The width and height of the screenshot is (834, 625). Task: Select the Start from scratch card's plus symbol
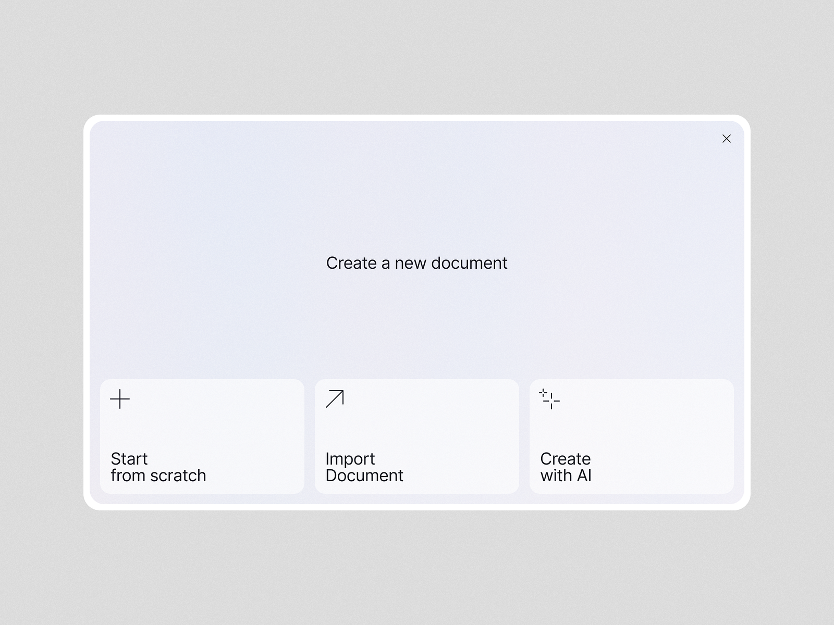point(119,399)
